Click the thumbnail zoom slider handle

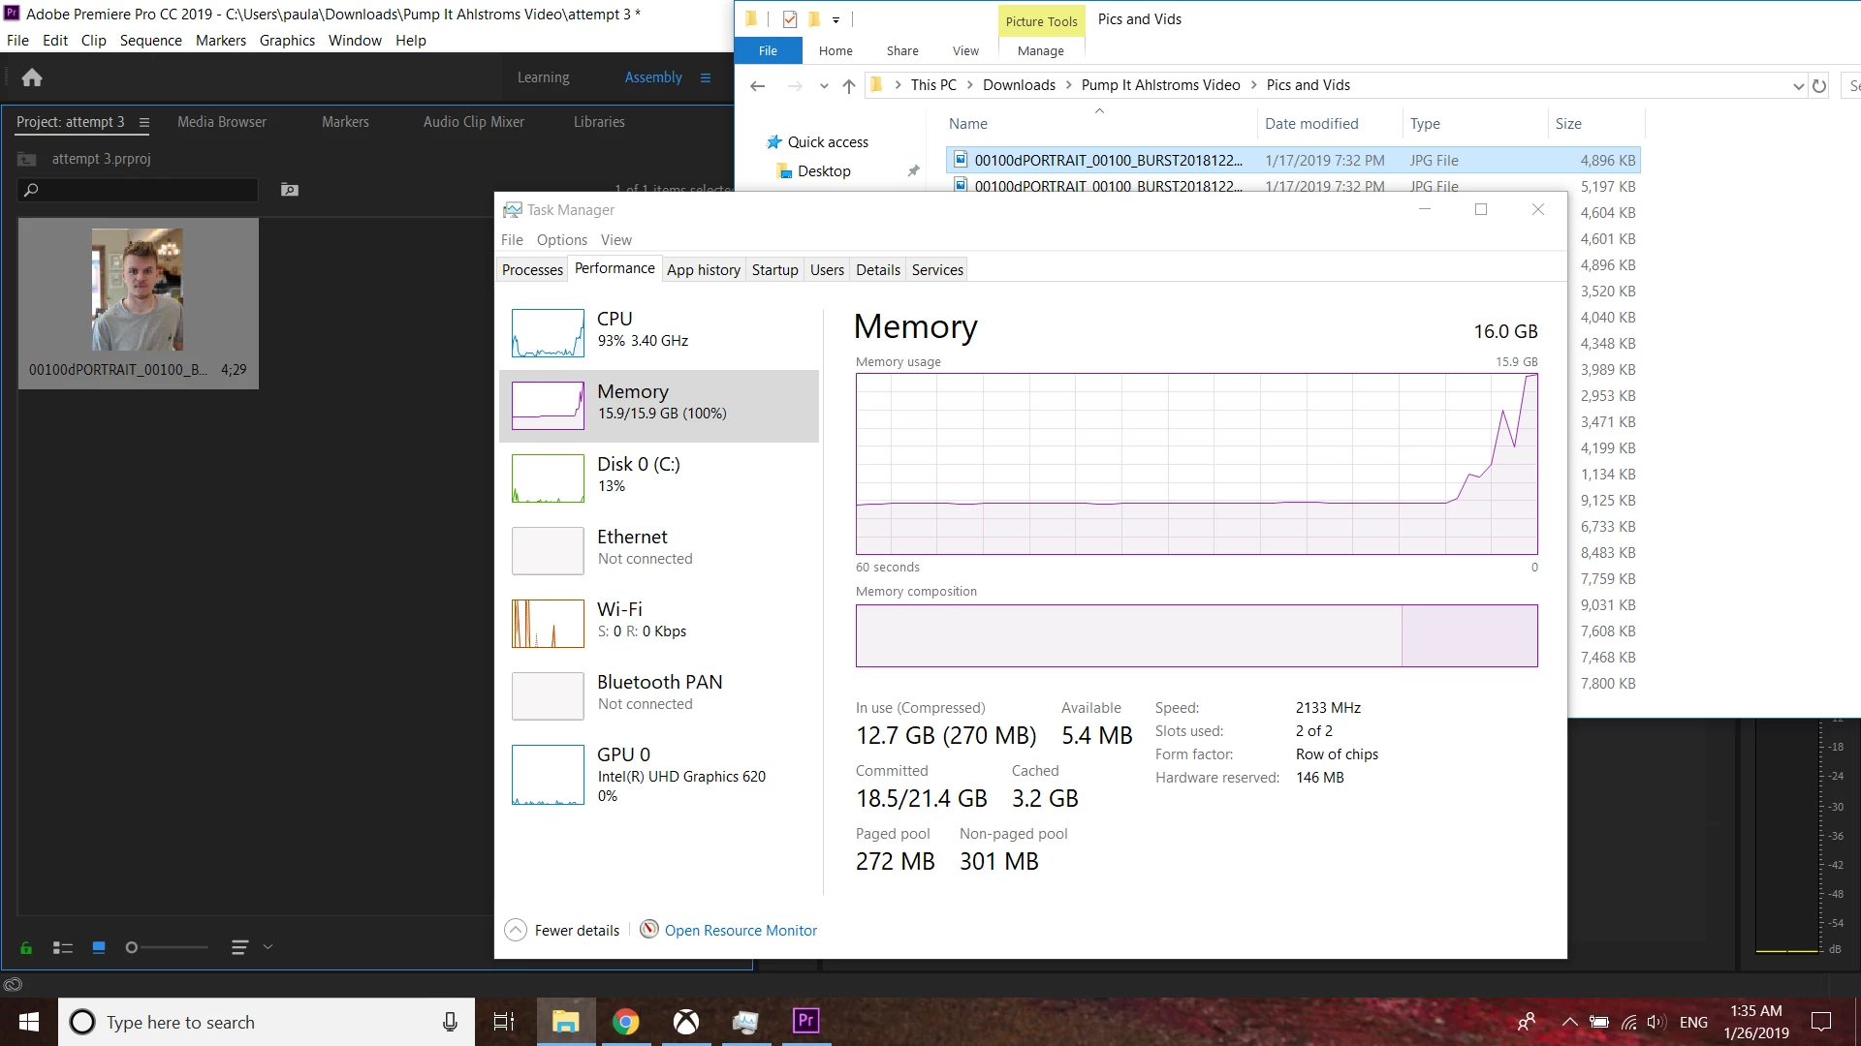click(x=132, y=947)
